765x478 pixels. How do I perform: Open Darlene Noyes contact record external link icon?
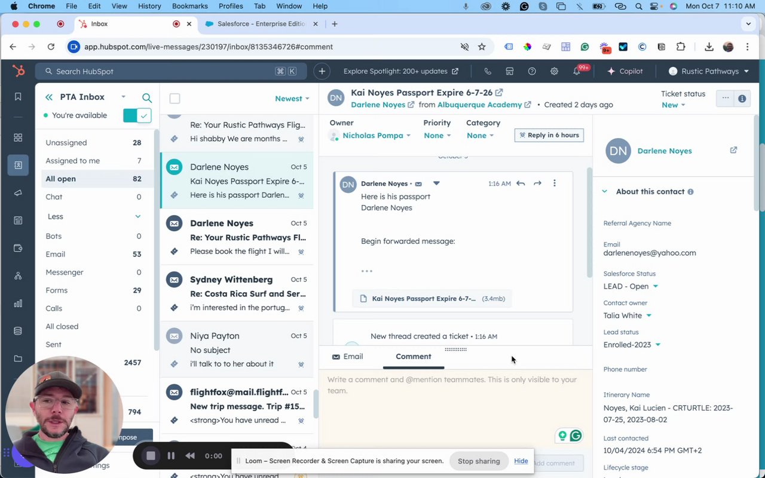[x=733, y=151]
